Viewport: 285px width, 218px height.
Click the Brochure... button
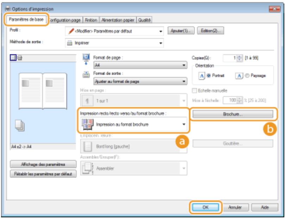[x=233, y=114]
